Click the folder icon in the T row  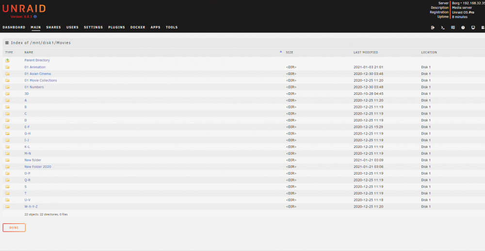coord(7,193)
